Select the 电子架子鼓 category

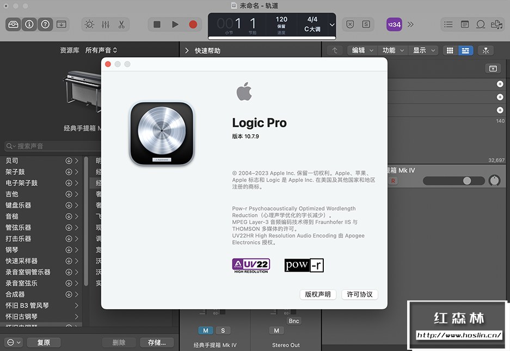[21, 183]
